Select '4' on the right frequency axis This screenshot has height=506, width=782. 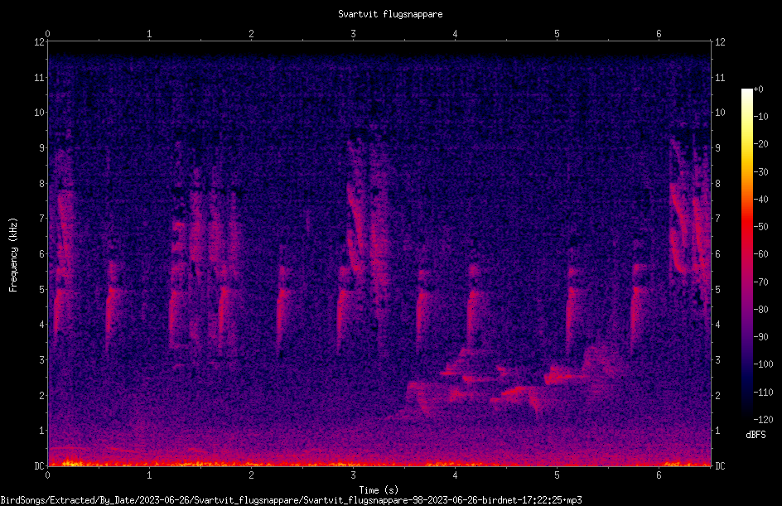click(x=717, y=325)
